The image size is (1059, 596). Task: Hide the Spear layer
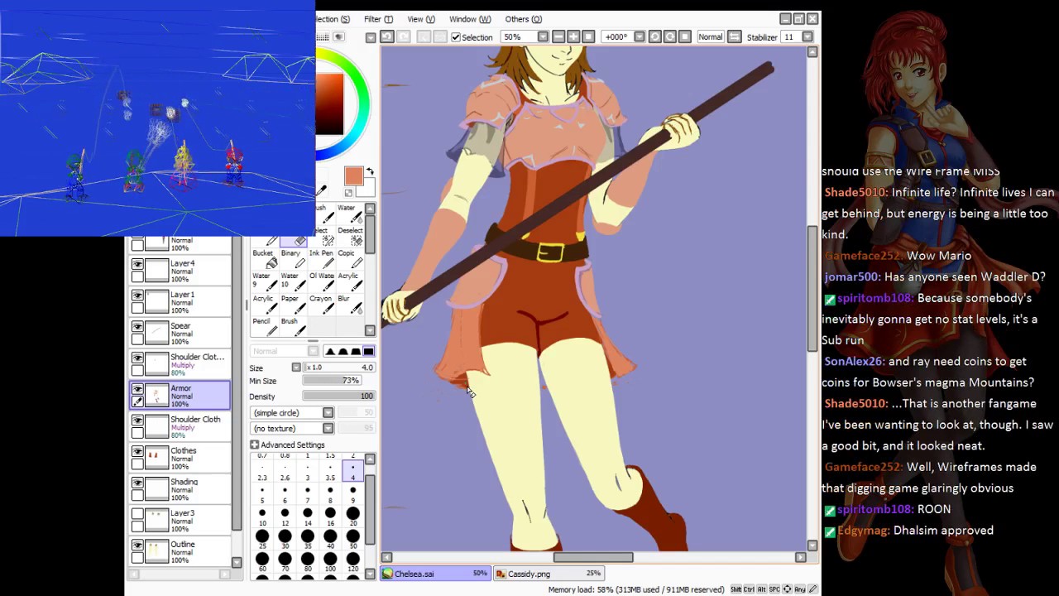pyautogui.click(x=137, y=327)
